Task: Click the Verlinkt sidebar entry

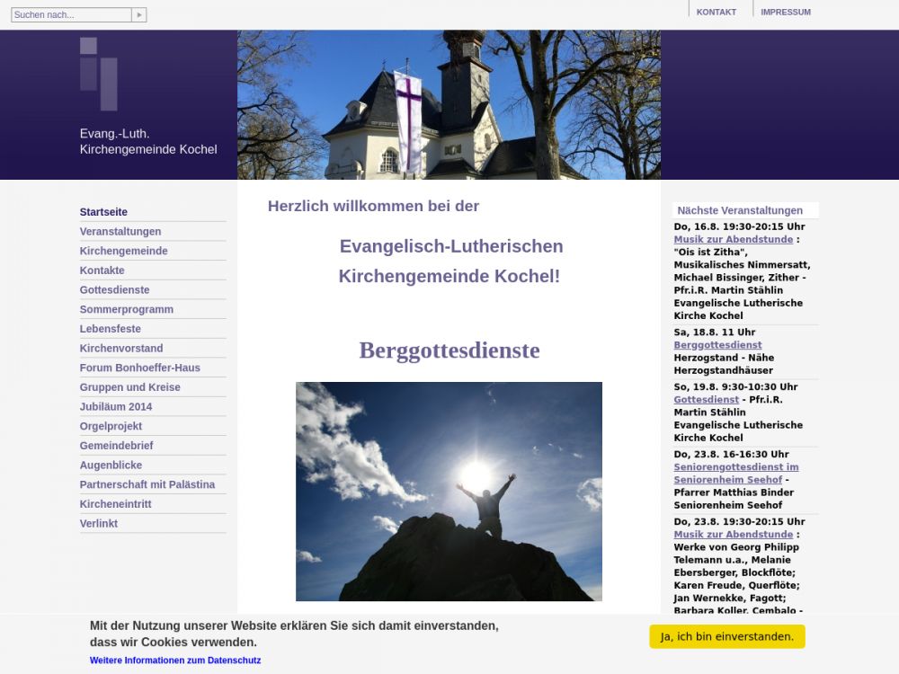Action: coord(99,524)
